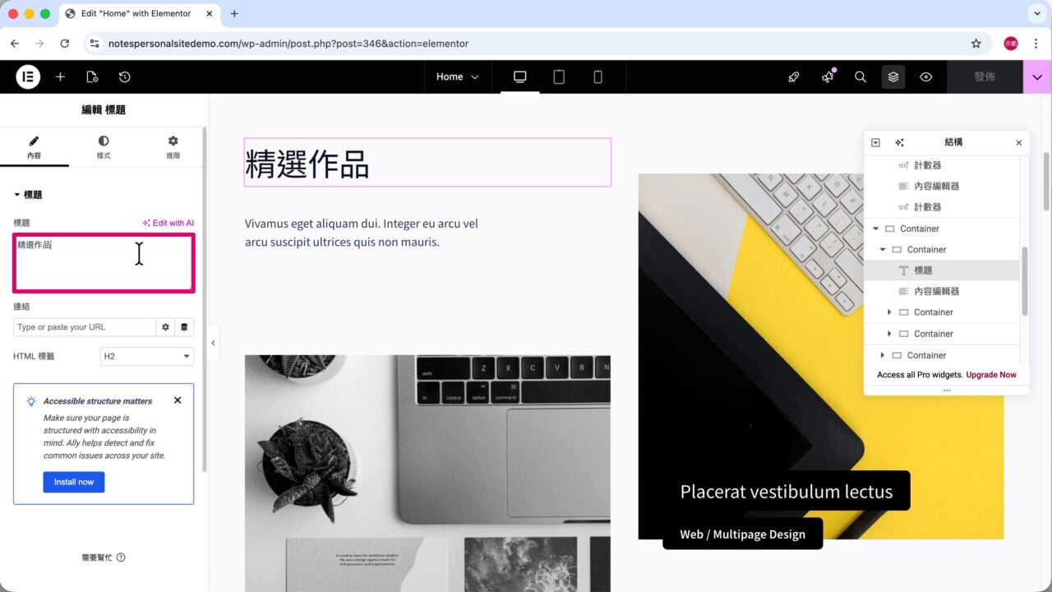Select the upper 內容編輯器 item
1052x592 pixels.
(936, 186)
